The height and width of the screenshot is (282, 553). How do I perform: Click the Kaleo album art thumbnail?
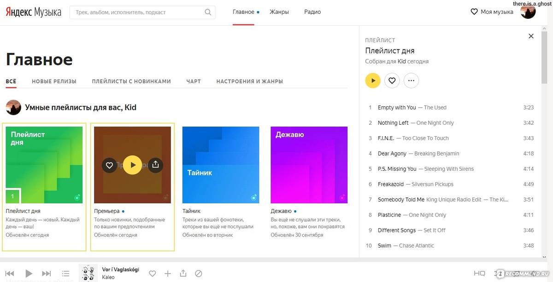click(88, 273)
